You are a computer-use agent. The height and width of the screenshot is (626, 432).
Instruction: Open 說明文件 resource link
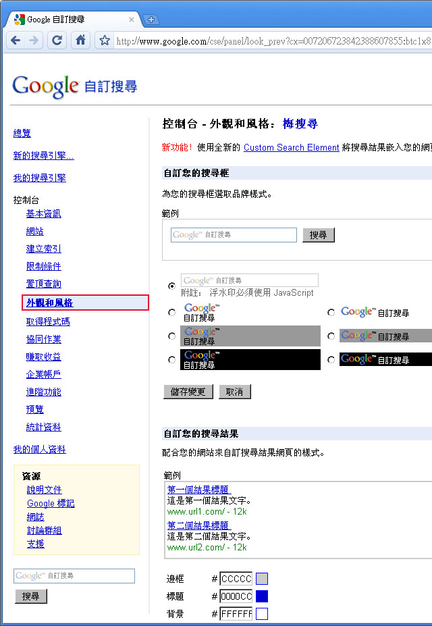pyautogui.click(x=45, y=490)
